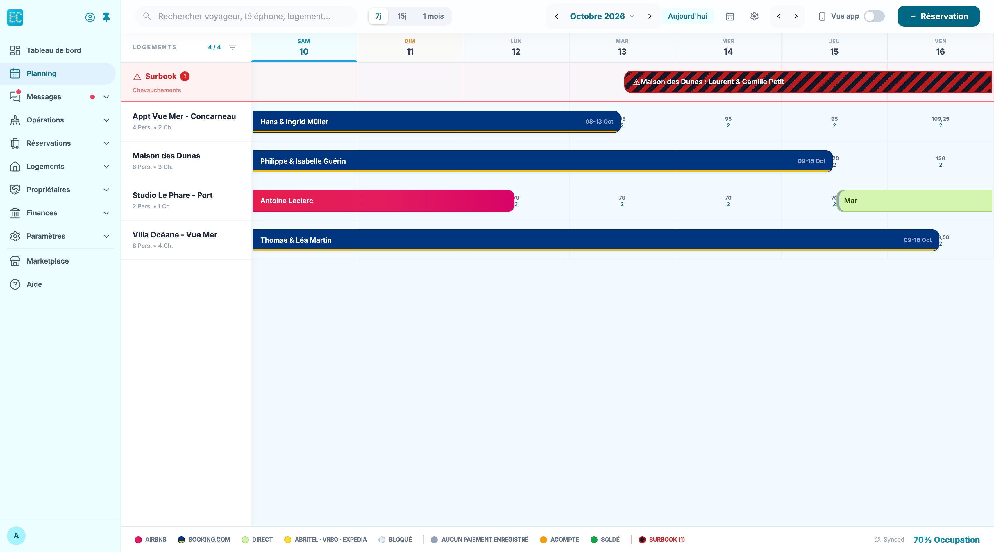The width and height of the screenshot is (994, 552).
Task: Unpin the sidebar with the pin icon
Action: [x=106, y=17]
